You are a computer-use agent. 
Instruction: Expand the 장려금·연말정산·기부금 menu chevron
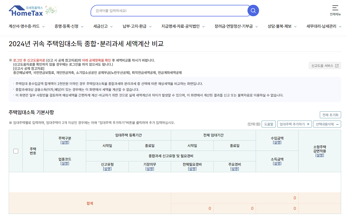tap(256, 26)
